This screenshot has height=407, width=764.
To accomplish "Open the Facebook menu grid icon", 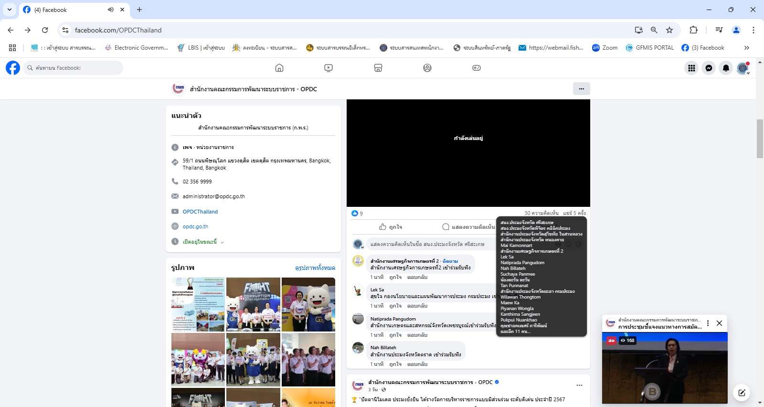I will (691, 68).
